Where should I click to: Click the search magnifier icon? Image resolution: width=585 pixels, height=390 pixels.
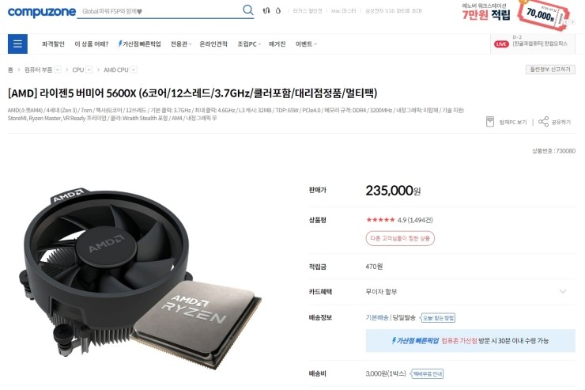[x=247, y=10]
